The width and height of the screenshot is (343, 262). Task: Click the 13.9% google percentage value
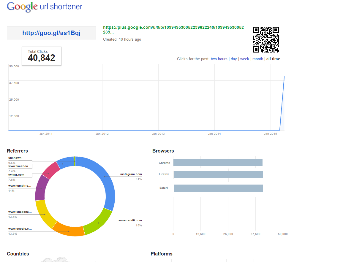tap(13, 234)
